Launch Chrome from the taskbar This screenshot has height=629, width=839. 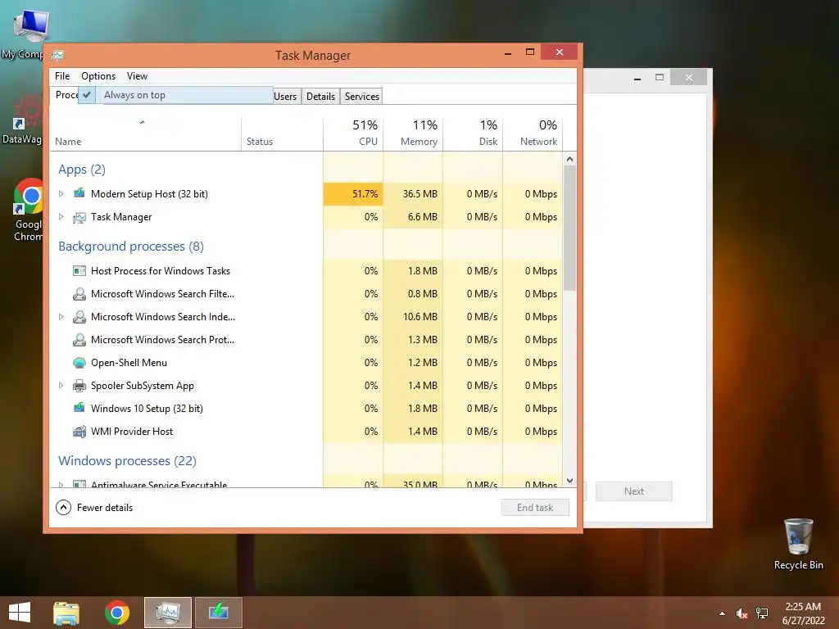click(116, 613)
